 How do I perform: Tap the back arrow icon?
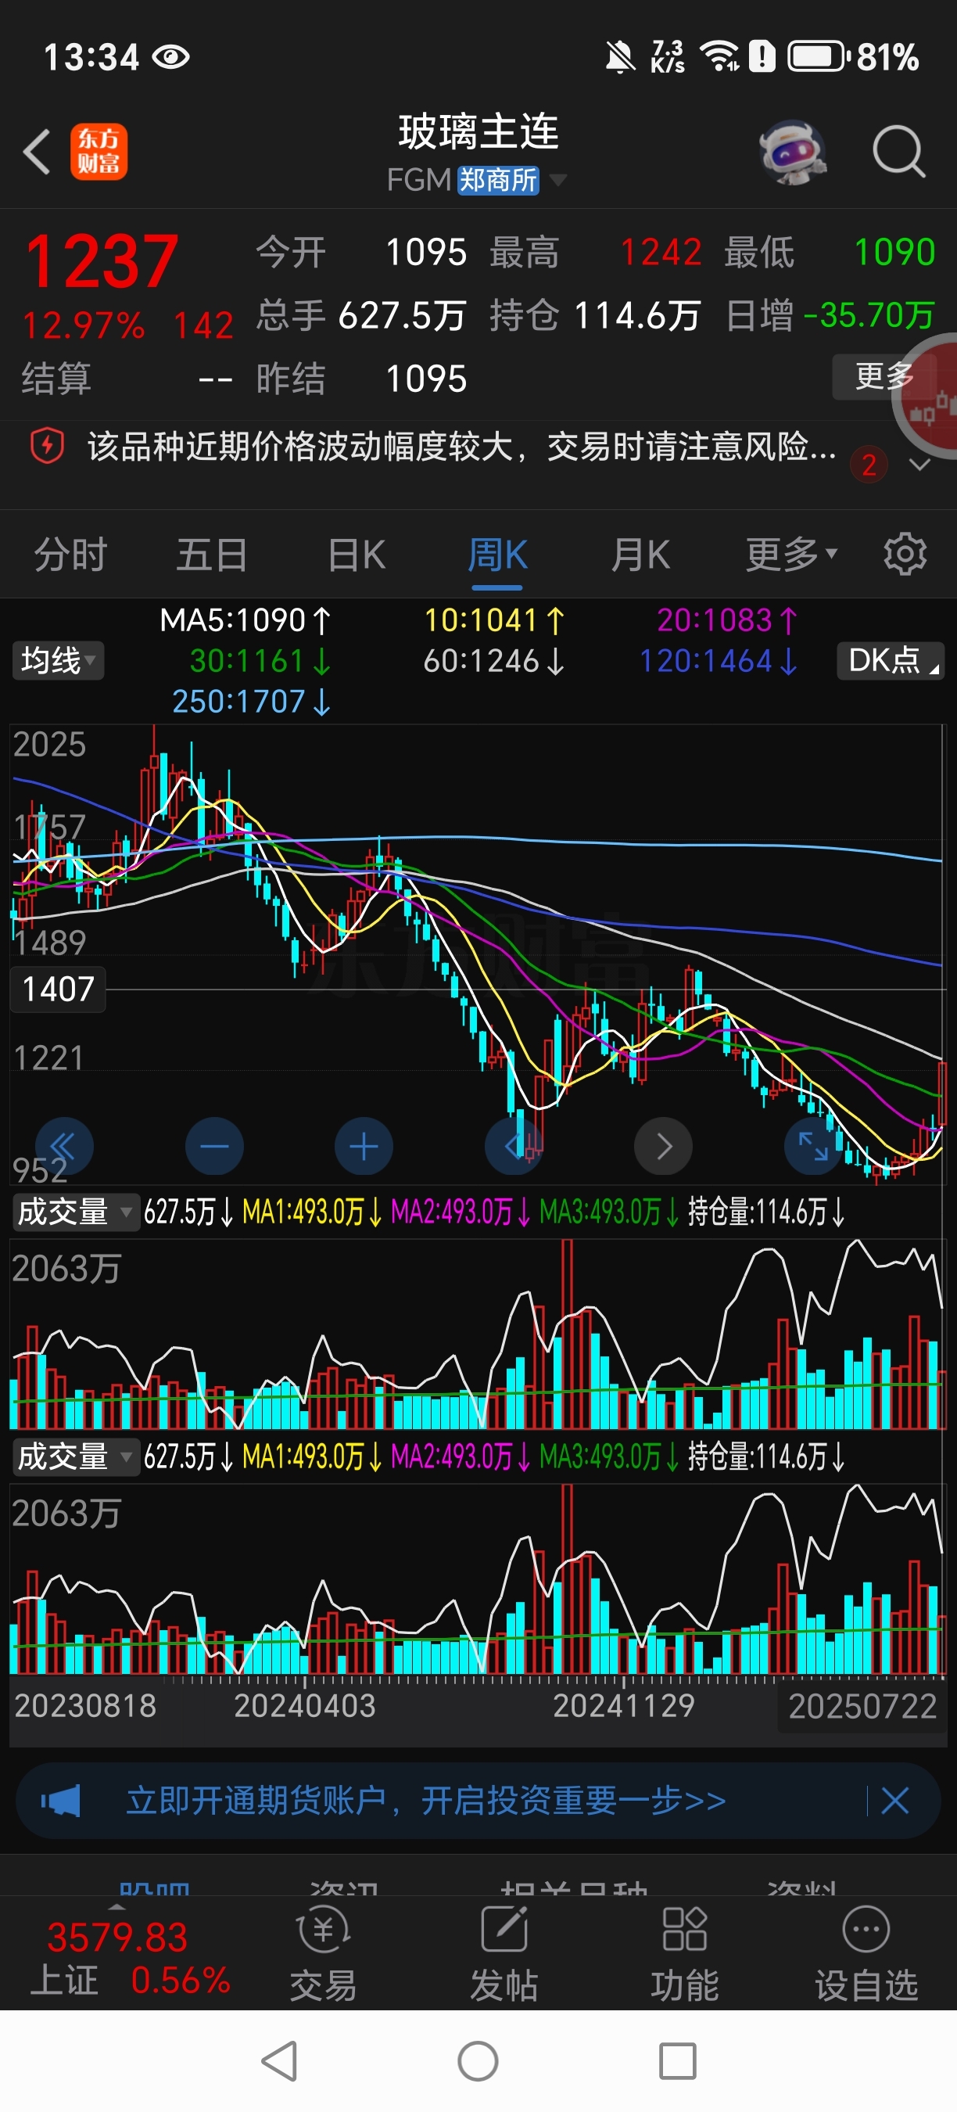pos(37,152)
